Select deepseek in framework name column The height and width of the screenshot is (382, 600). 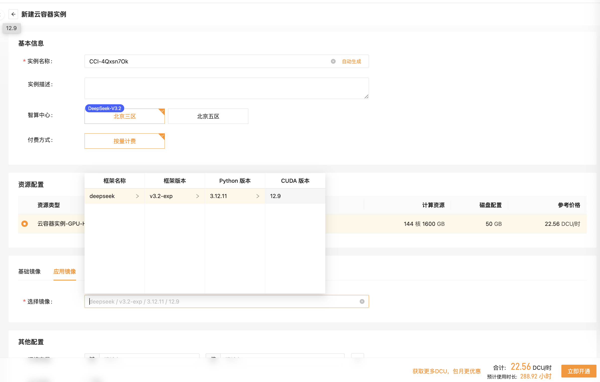(x=102, y=196)
